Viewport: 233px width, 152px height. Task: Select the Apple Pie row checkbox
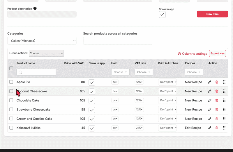pyautogui.click(x=11, y=82)
